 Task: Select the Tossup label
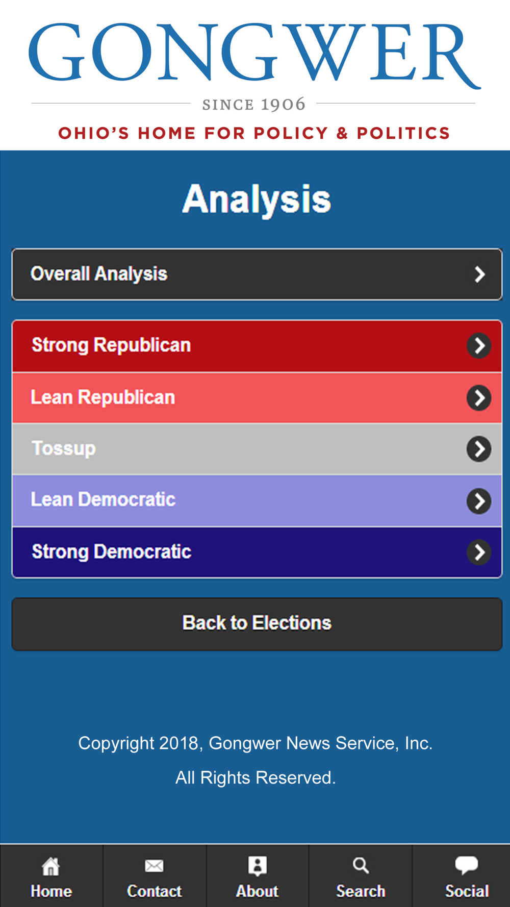pyautogui.click(x=64, y=448)
